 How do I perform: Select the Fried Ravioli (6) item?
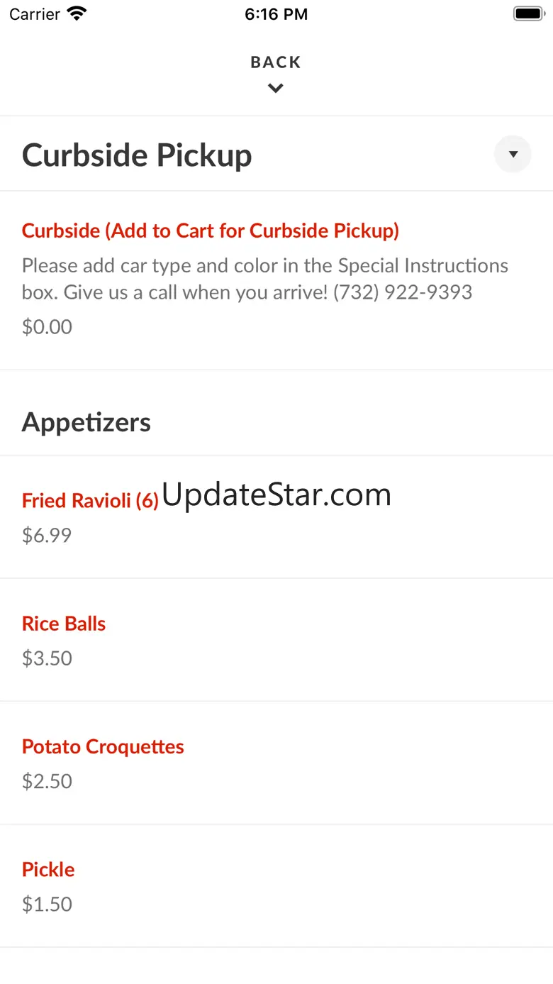pyautogui.click(x=90, y=501)
